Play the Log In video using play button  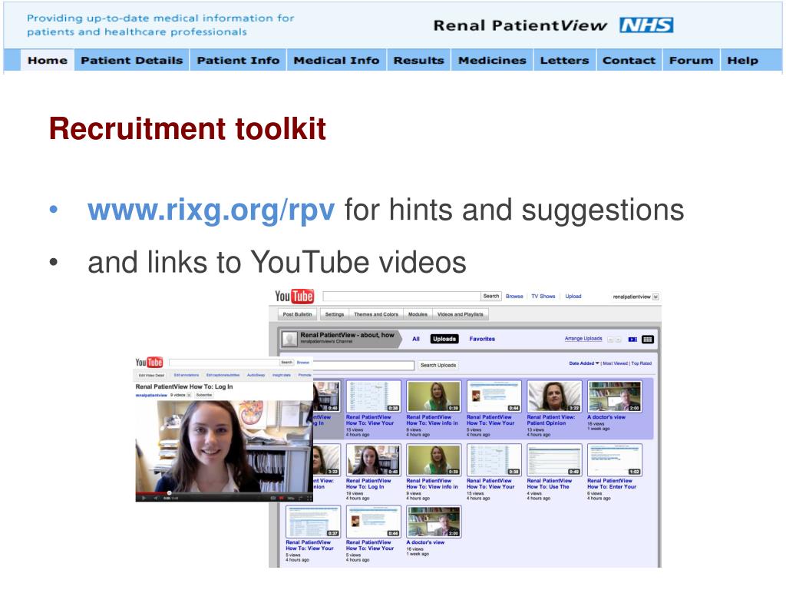[144, 498]
